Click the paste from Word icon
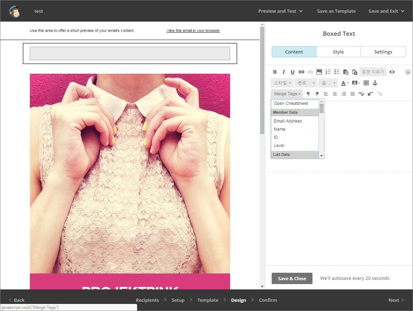413x311 pixels. [354, 72]
